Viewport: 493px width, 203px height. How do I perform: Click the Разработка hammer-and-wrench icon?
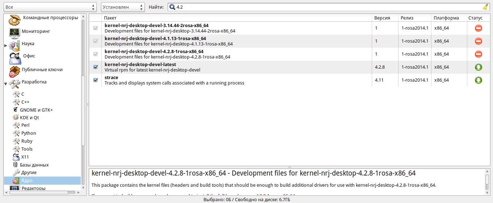pos(14,84)
